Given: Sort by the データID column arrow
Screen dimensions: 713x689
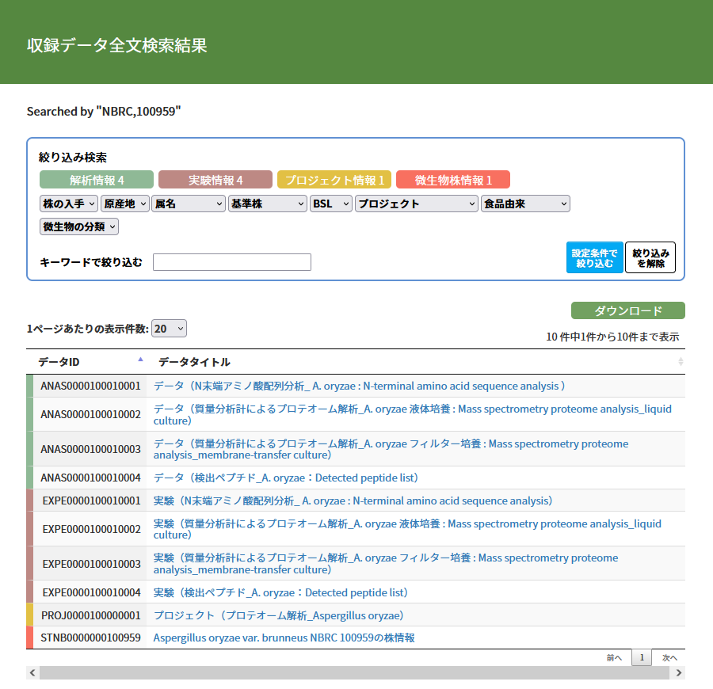Looking at the screenshot, I should [x=140, y=360].
